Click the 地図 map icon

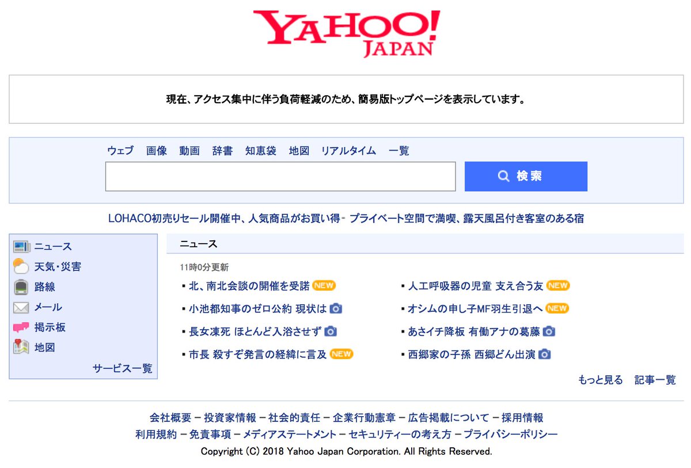tap(21, 348)
